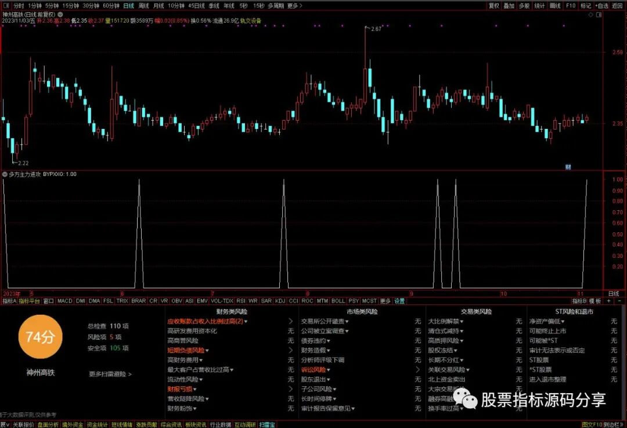627x428 pixels.
Task: Open the 资金统计 bottom tab
Action: click(x=97, y=425)
